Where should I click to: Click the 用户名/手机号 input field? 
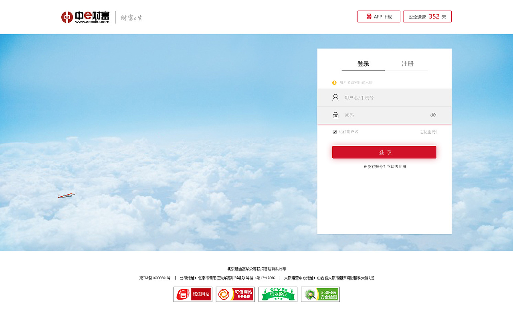381,97
